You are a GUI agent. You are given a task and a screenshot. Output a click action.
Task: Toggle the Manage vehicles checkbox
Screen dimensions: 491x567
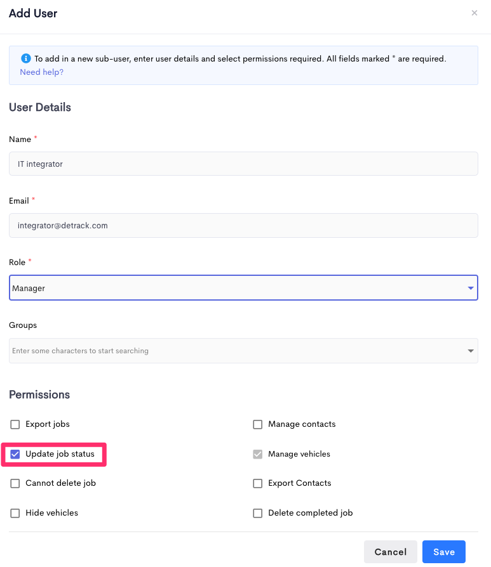point(258,454)
